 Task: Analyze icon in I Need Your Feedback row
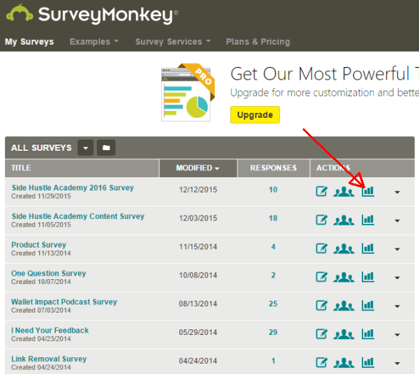(x=368, y=334)
